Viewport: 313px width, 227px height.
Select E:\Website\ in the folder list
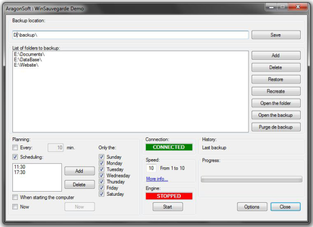(x=26, y=65)
